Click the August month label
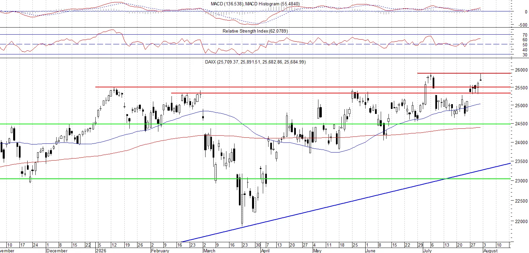Image resolution: width=529 pixels, height=253 pixels. pyautogui.click(x=490, y=251)
